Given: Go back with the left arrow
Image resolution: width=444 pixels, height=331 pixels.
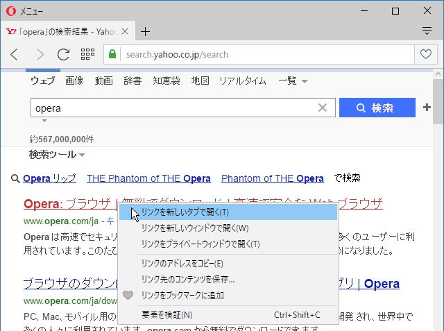Looking at the screenshot, I should click(15, 54).
